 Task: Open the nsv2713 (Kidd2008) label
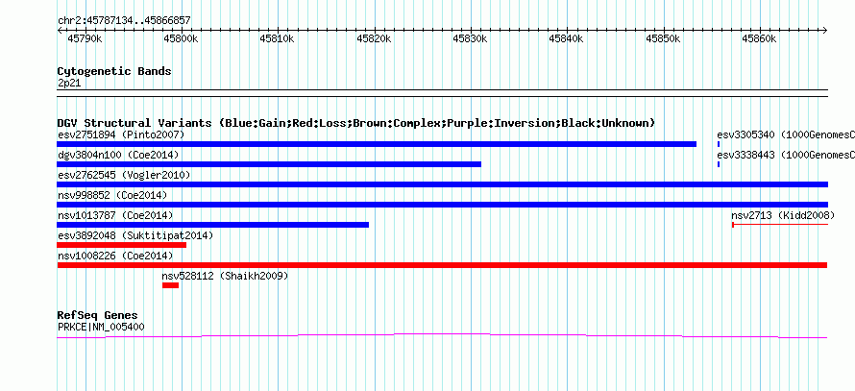[x=783, y=215]
